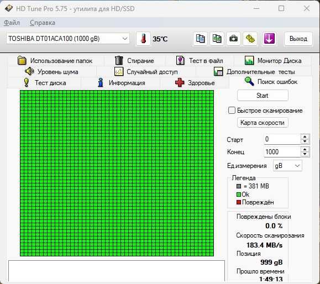
Task: Switch to the Информация tab
Action: coord(120,83)
